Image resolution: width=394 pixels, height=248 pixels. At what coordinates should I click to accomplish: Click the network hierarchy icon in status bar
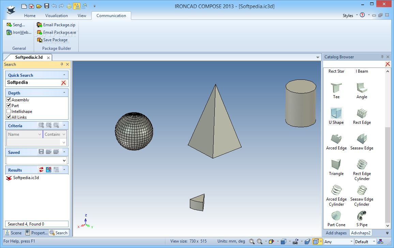[380, 242]
